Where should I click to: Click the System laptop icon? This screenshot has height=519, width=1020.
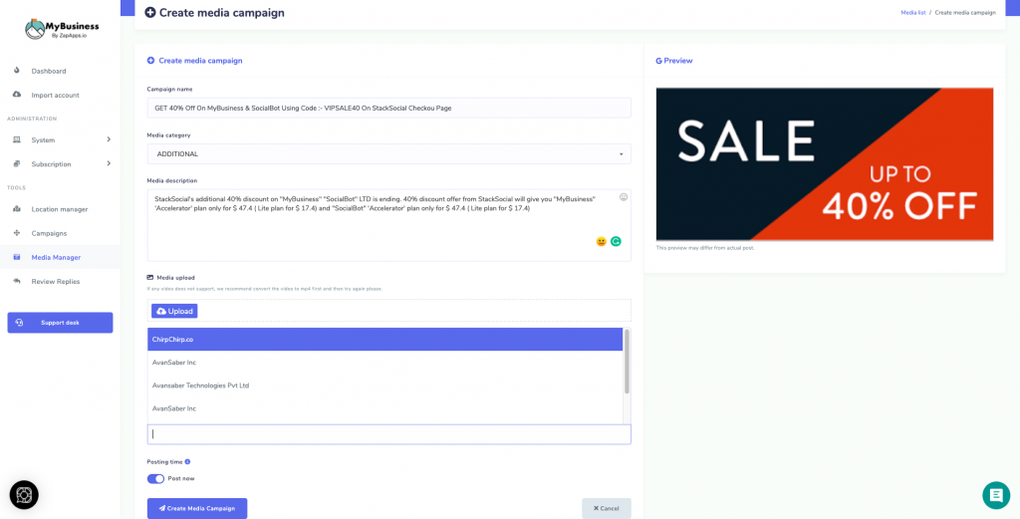[17, 139]
